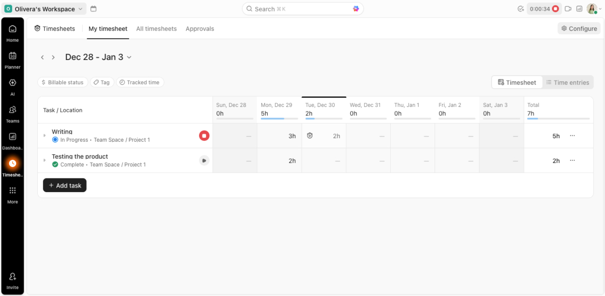Open Planner in the left sidebar

point(13,60)
